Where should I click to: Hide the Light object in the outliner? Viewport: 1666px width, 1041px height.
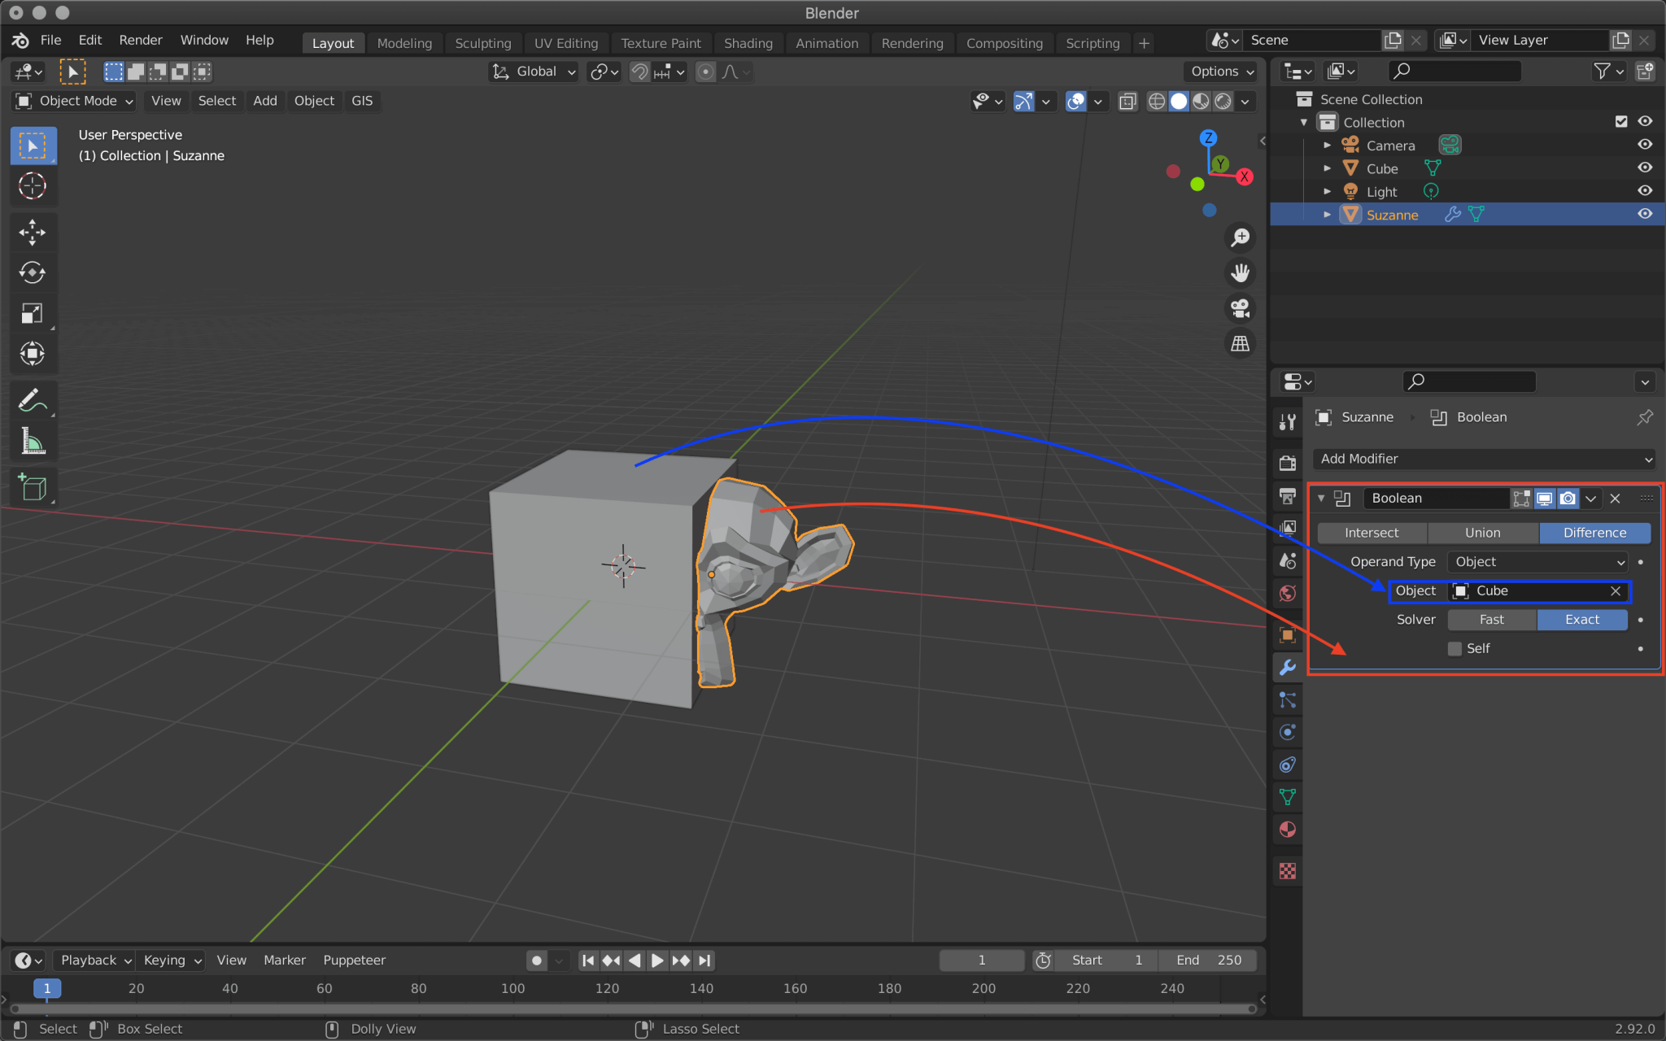click(1644, 190)
